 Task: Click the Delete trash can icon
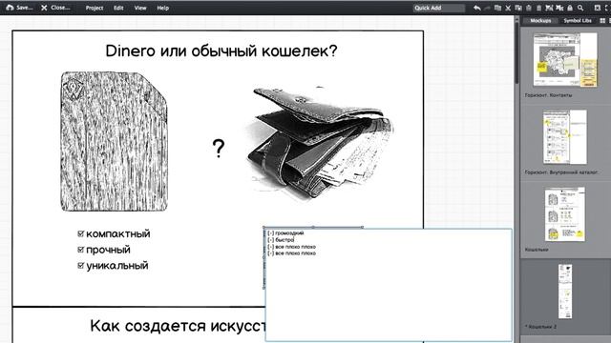538,8
